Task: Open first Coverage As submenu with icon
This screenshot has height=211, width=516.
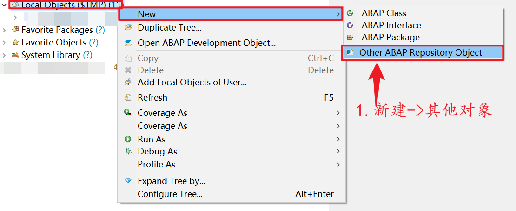Action: pos(232,113)
